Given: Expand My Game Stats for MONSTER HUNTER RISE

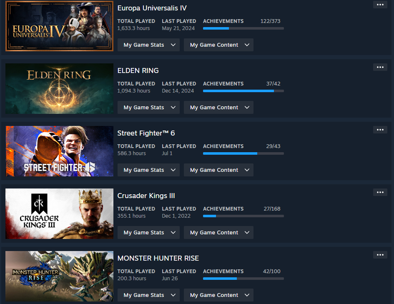Looking at the screenshot, I should coord(148,295).
